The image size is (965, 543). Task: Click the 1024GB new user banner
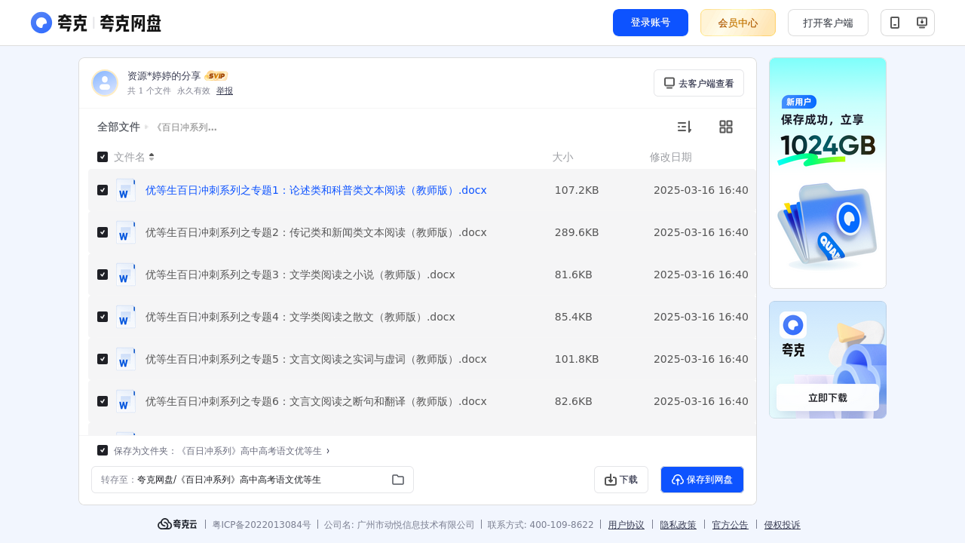point(828,173)
